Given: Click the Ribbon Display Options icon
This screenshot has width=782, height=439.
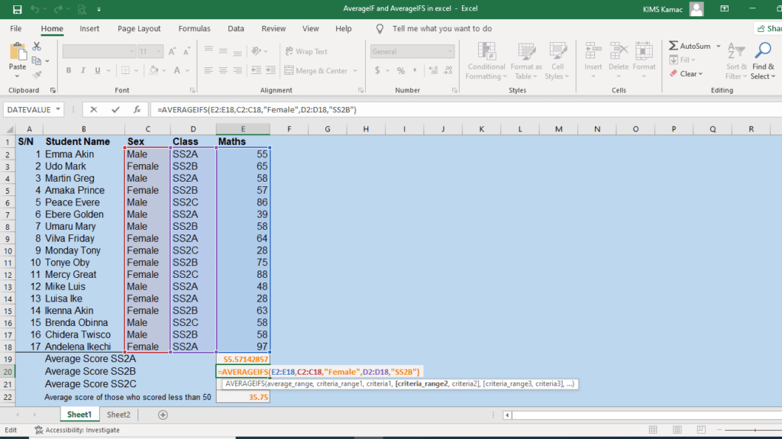Looking at the screenshot, I should [x=724, y=9].
